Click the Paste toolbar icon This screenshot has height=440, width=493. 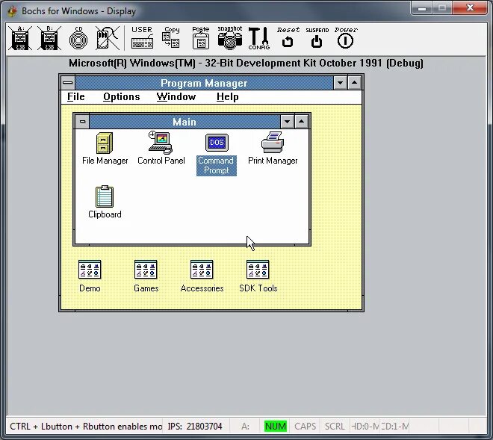[201, 37]
